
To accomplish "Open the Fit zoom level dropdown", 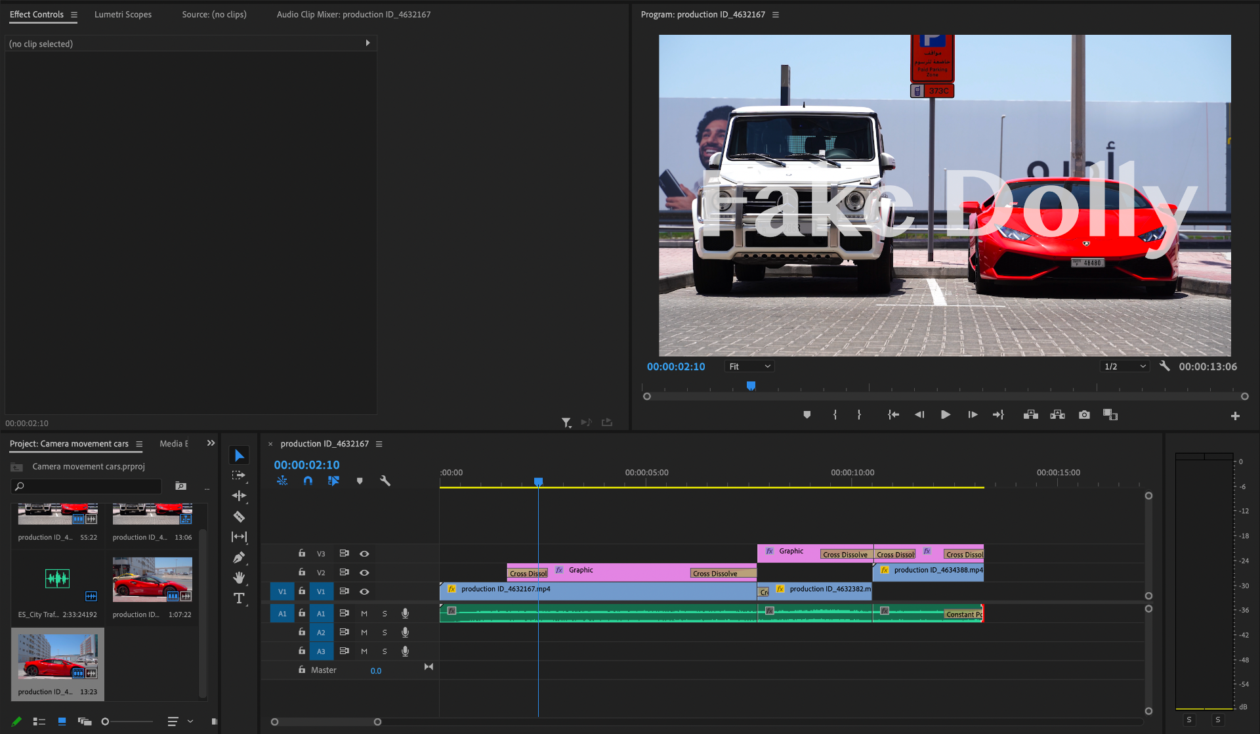I will pyautogui.click(x=750, y=366).
